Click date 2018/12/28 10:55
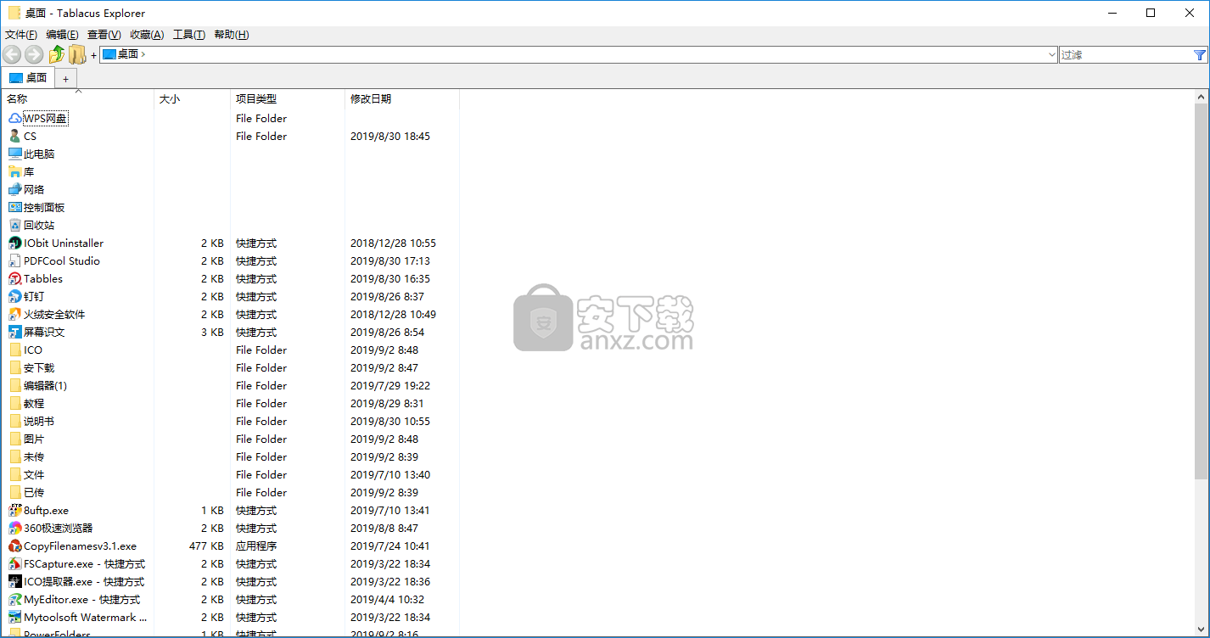Image resolution: width=1210 pixels, height=638 pixels. [x=393, y=243]
